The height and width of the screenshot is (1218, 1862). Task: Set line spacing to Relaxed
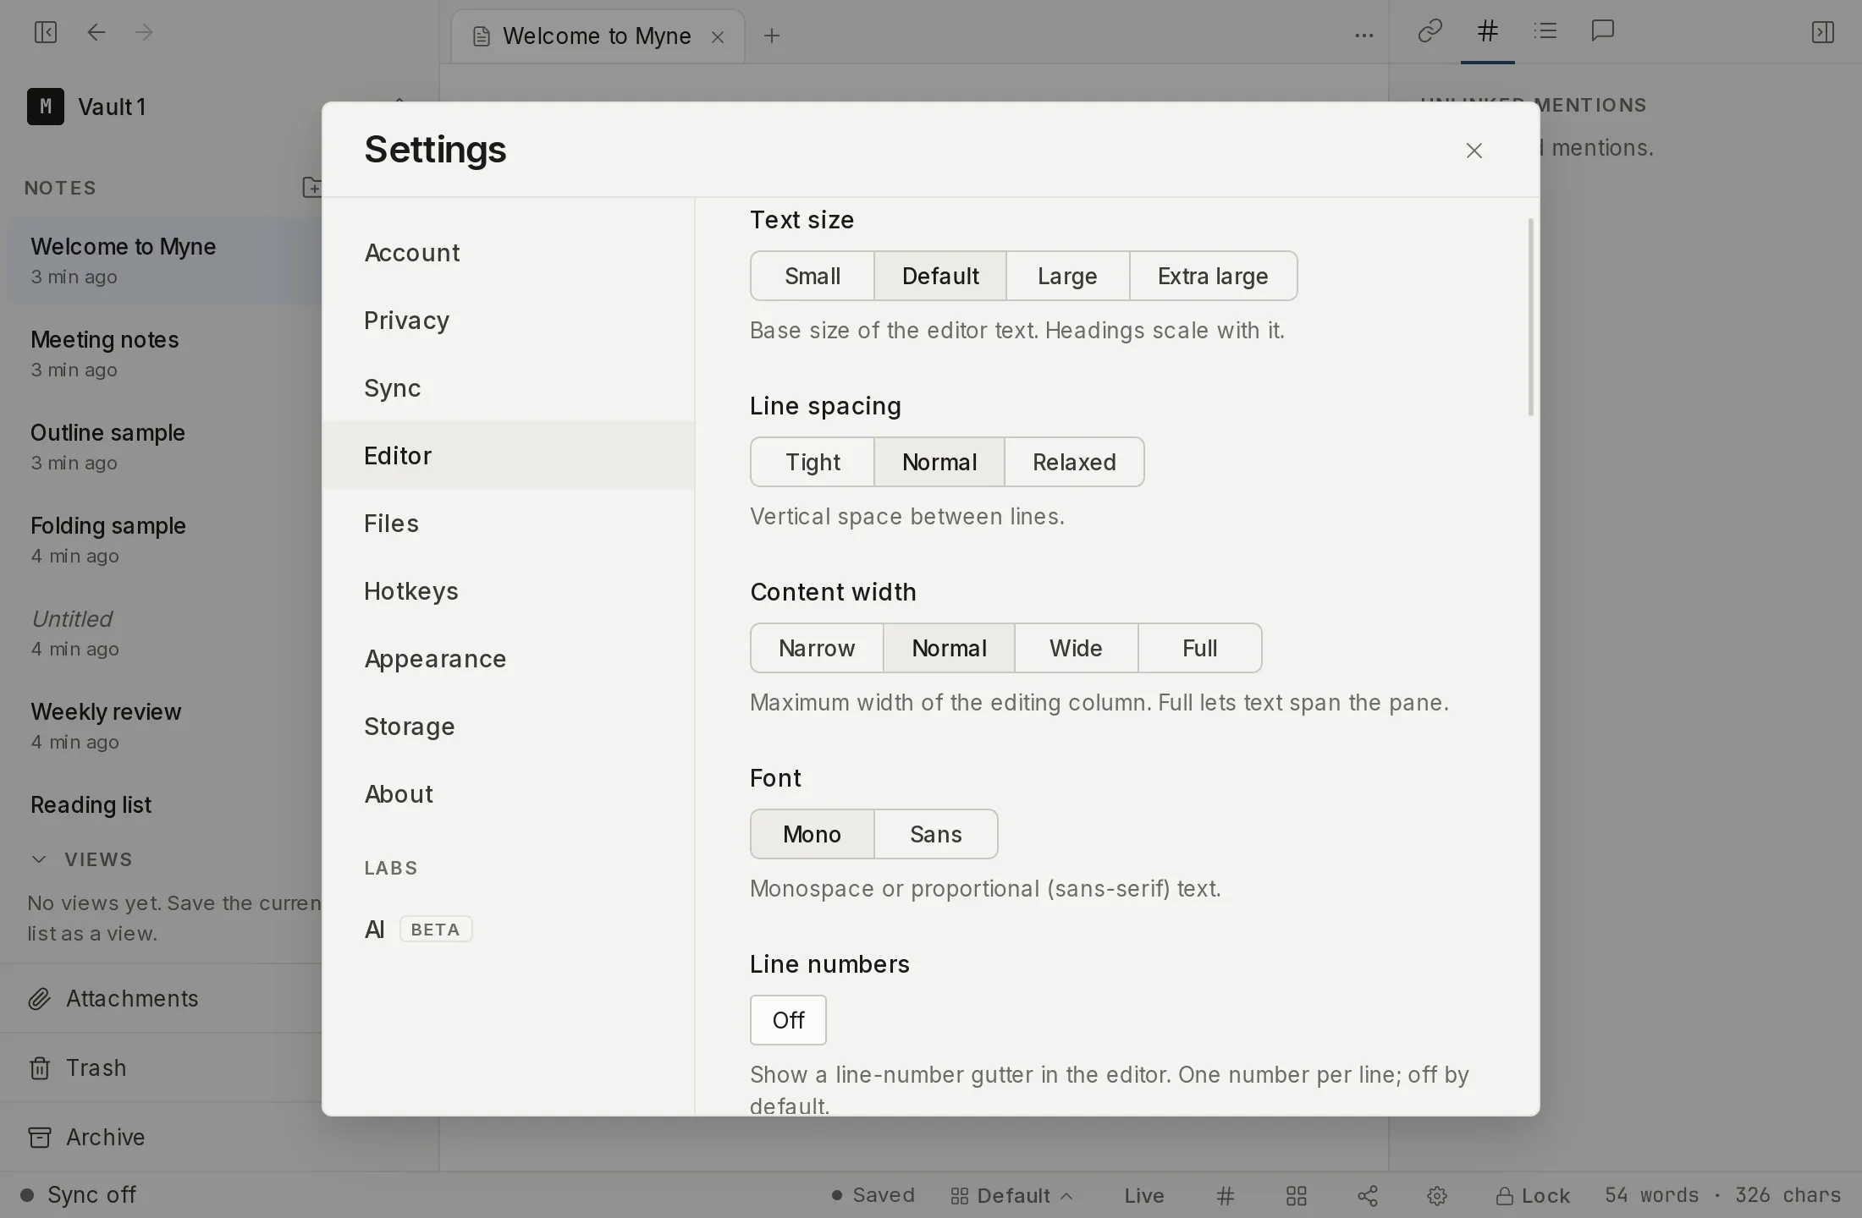coord(1074,462)
